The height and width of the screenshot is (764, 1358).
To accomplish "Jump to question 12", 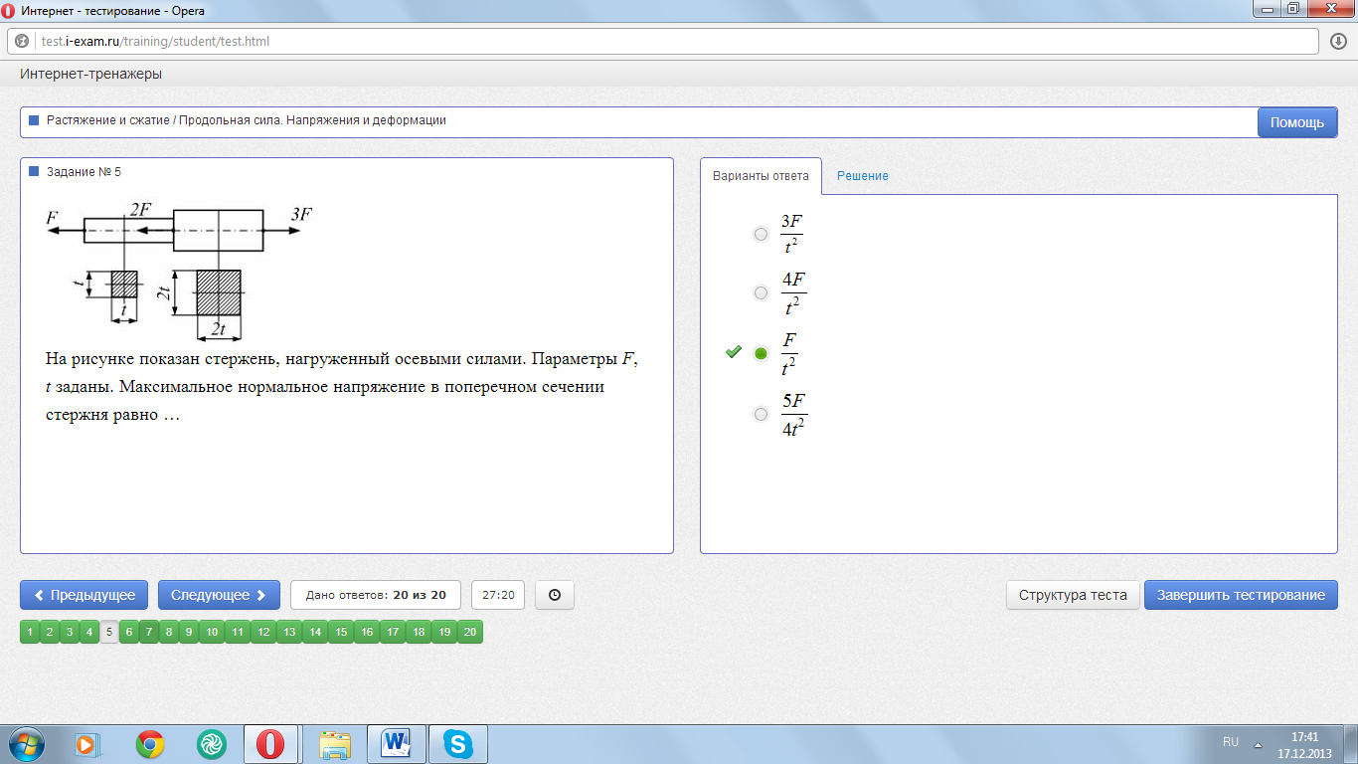I will 263,632.
